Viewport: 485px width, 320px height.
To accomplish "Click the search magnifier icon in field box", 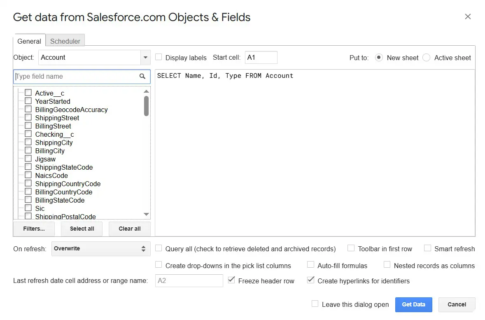I will pos(142,76).
